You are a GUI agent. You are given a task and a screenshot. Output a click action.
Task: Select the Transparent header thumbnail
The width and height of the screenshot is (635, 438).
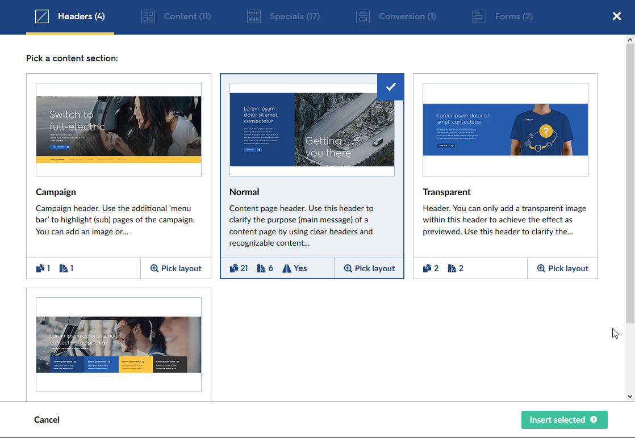click(x=506, y=129)
